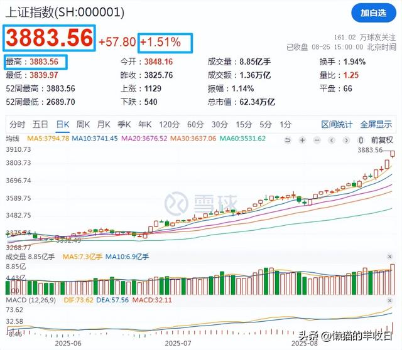The height and width of the screenshot is (350, 402).
Task: Click the 成交额 1.36万亿 stat
Action: (239, 75)
